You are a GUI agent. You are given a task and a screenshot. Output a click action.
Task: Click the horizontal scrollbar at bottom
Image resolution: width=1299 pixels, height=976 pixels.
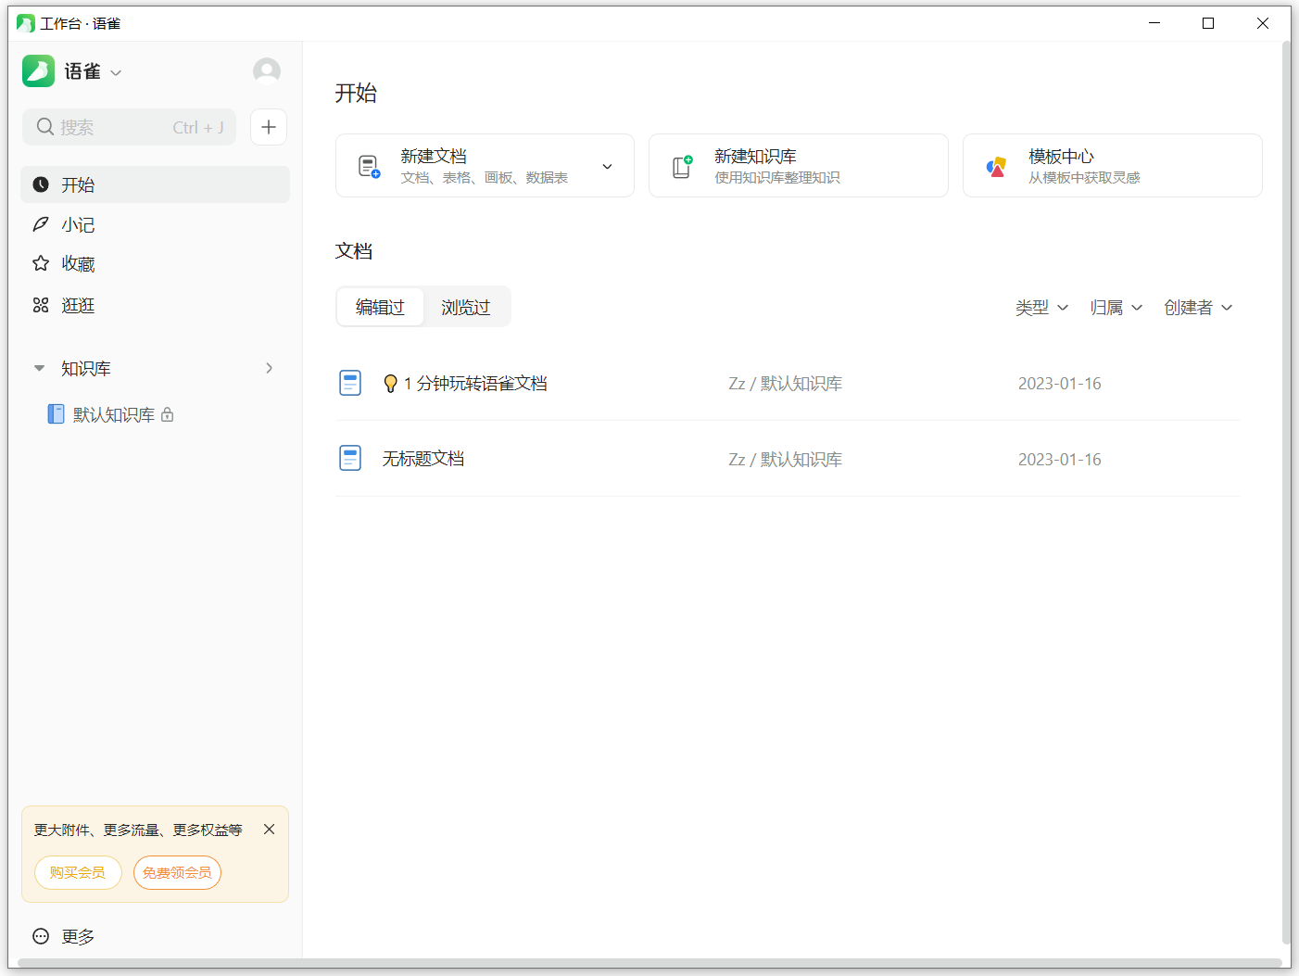click(650, 963)
